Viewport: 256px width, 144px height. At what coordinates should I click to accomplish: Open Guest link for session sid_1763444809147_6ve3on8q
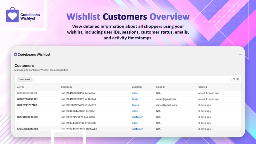(135, 123)
